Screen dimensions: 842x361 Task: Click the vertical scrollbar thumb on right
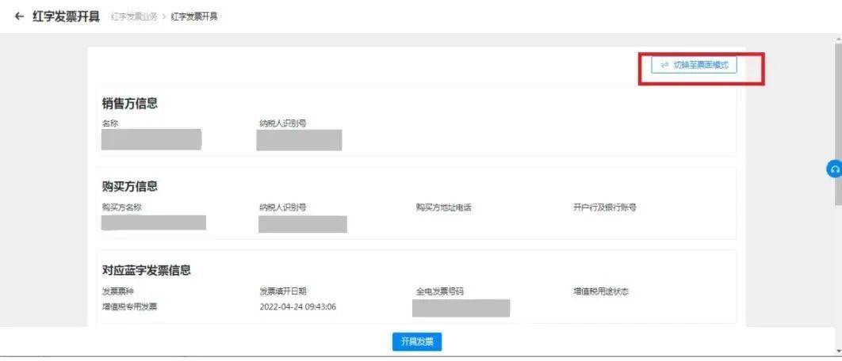coord(838,124)
